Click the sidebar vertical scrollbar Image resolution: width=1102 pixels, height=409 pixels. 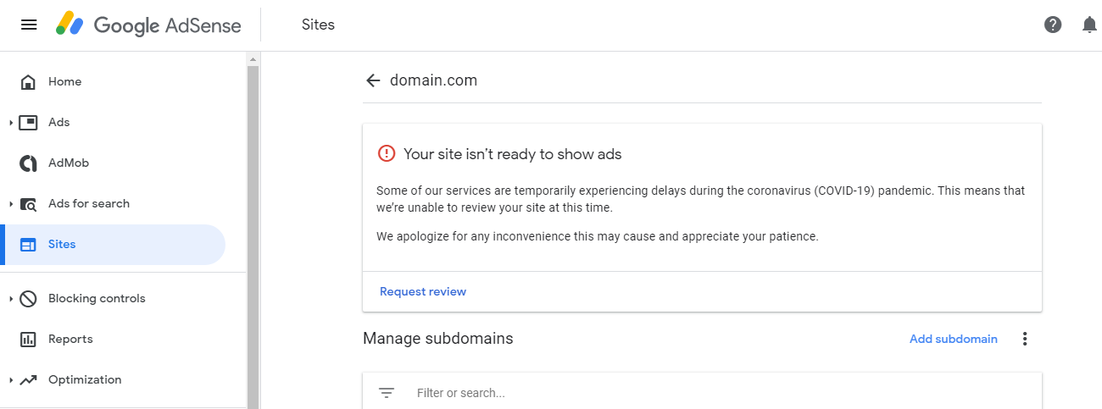coord(253,229)
